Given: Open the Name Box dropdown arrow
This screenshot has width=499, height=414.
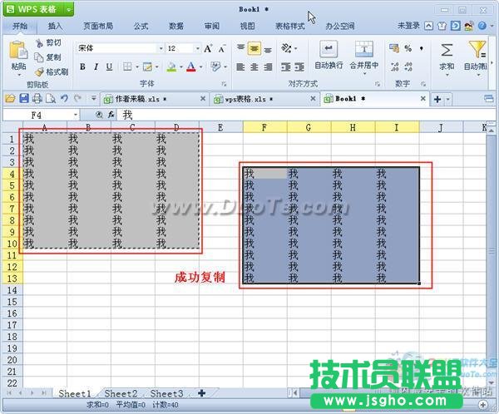Looking at the screenshot, I should pyautogui.click(x=76, y=115).
